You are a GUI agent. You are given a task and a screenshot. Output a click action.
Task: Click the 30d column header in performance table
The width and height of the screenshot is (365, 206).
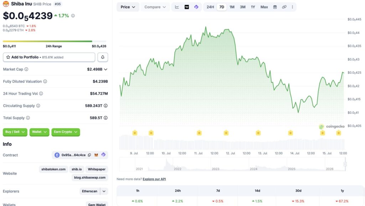[298, 191]
